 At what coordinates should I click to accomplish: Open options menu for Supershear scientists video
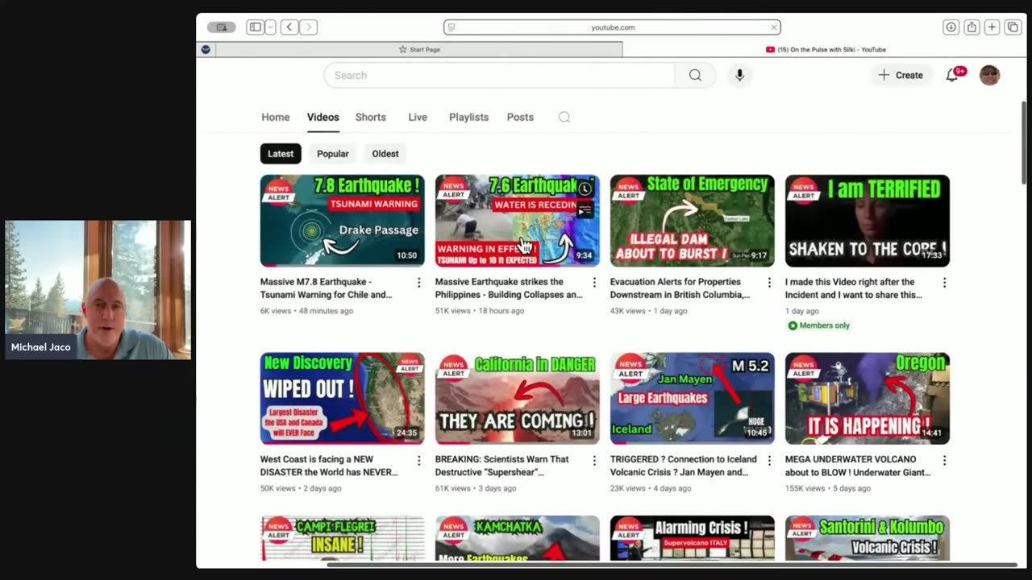point(594,460)
